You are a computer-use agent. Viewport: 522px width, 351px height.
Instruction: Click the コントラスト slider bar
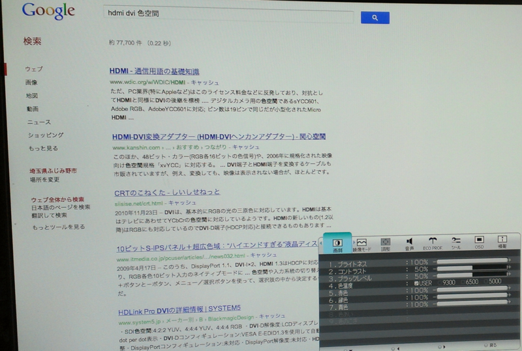pyautogui.click(x=472, y=268)
